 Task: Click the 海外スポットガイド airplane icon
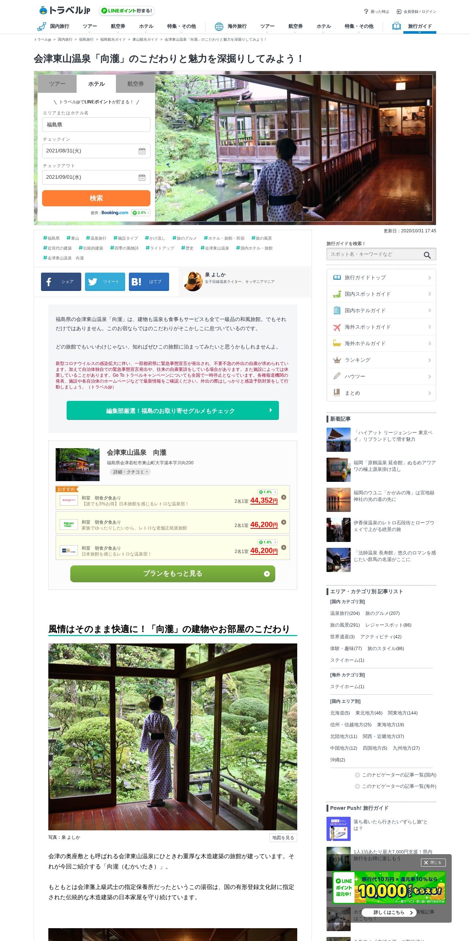point(337,327)
